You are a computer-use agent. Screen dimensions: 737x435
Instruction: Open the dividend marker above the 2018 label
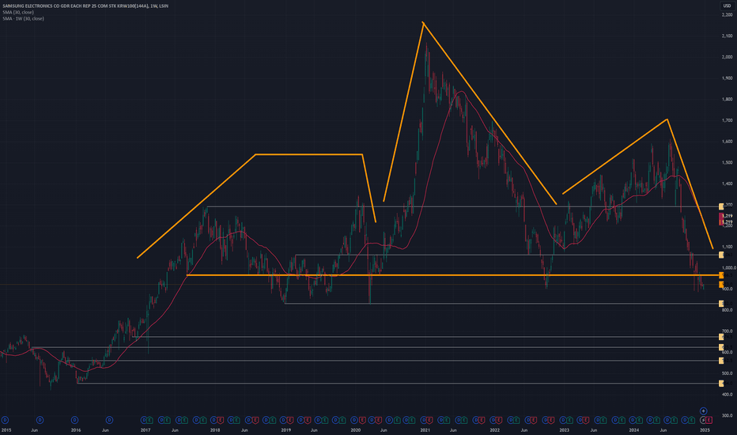coord(213,420)
